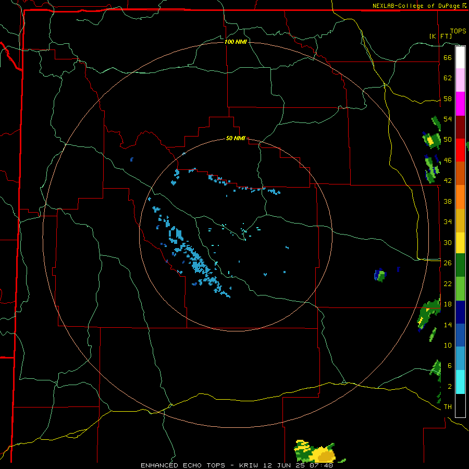Click the "50 NMI" range ring label
The width and height of the screenshot is (469, 469).
pos(236,138)
